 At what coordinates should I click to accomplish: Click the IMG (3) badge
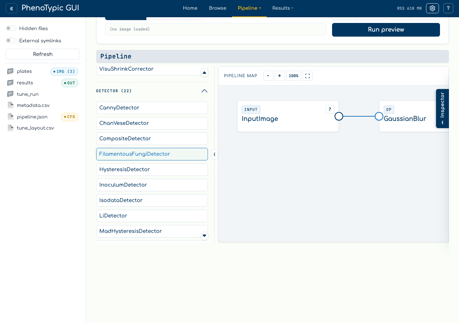[64, 71]
